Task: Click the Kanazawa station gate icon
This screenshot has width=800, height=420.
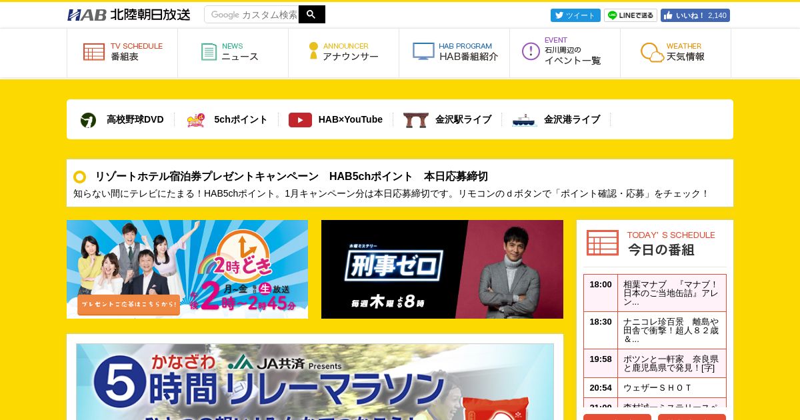Action: point(415,120)
